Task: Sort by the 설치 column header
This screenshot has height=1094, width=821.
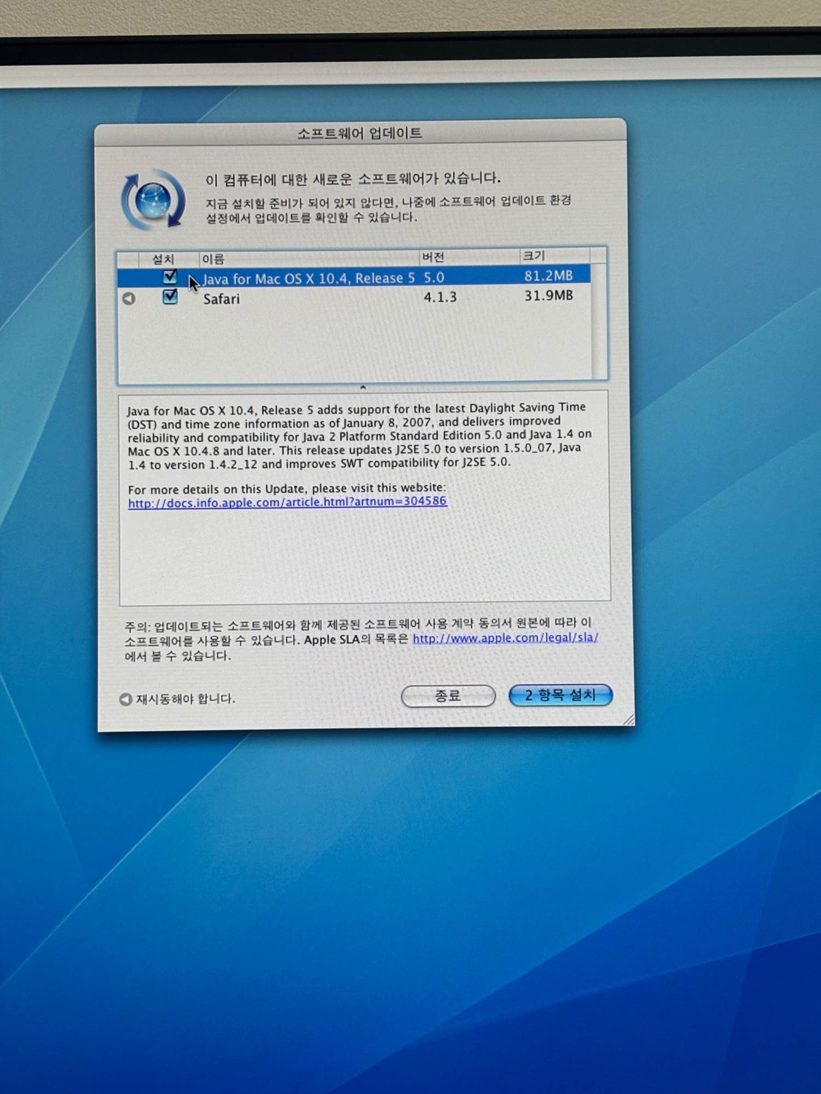Action: click(163, 259)
